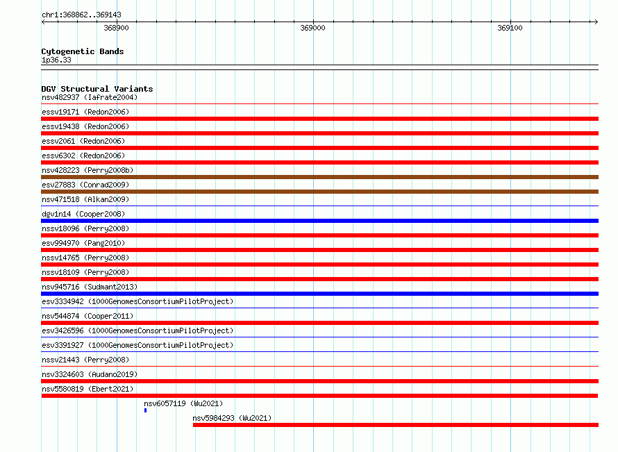Select the essv19438 (Redon2006) label

tap(85, 126)
